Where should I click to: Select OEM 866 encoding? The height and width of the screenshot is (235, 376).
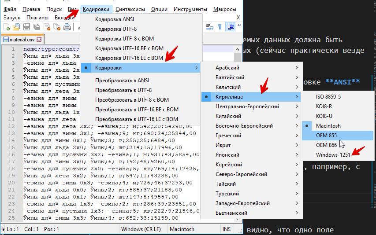coord(327,145)
